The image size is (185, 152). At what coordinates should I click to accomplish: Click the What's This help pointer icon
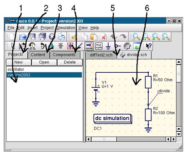click(x=149, y=46)
